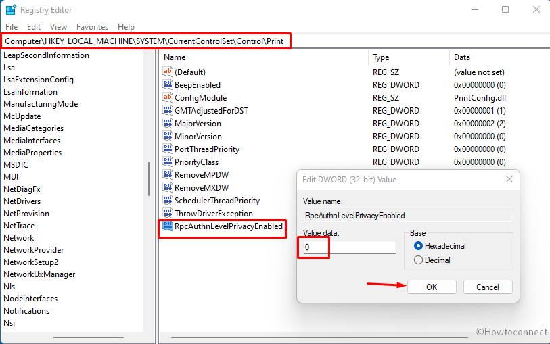
Task: Click the tree pane horizontal scrollbar
Action: 89,337
